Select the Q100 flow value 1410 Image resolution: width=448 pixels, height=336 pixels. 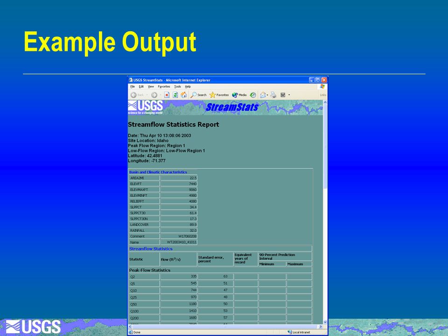point(193,311)
